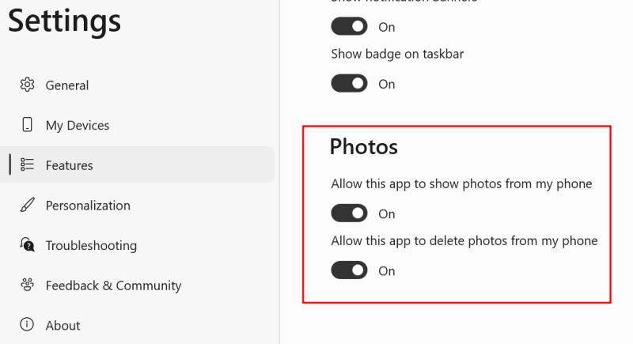
Task: Disable showing photos from my phone
Action: (x=349, y=214)
